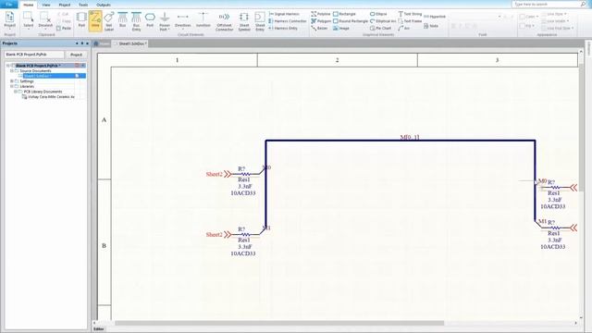This screenshot has width=592, height=333.
Task: Pick the Sheet Entry tool
Action: [260, 21]
